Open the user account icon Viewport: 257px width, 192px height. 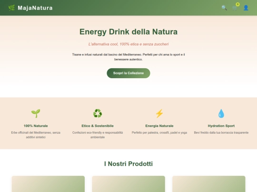(246, 8)
